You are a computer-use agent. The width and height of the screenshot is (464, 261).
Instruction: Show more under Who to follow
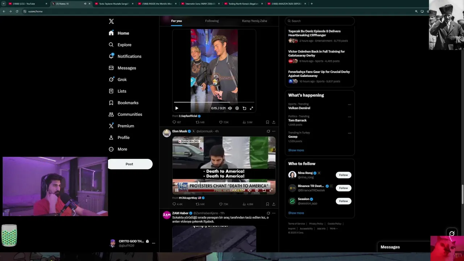(296, 213)
